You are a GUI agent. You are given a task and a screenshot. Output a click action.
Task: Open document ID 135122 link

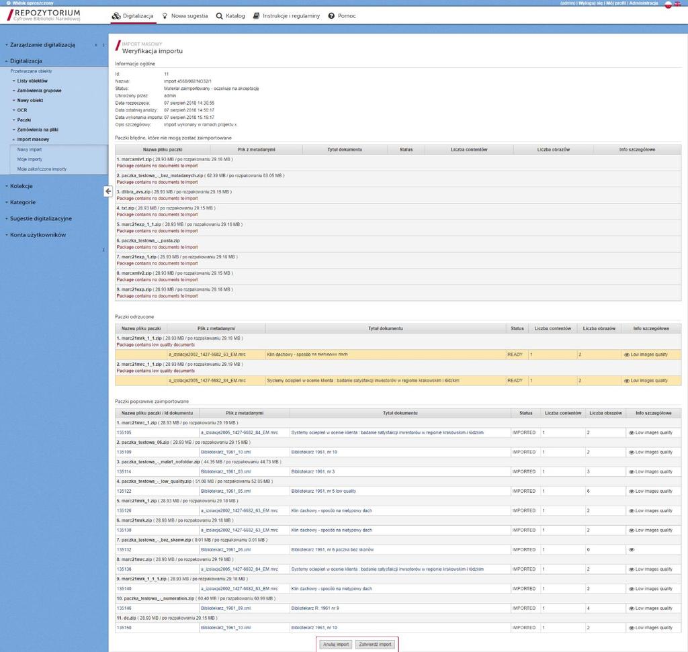(x=124, y=491)
